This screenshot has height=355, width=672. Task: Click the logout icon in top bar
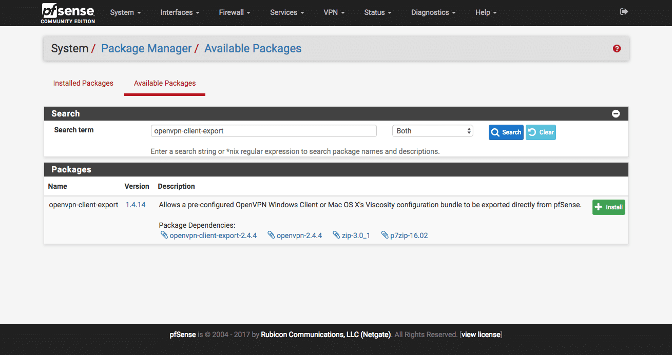(x=624, y=12)
